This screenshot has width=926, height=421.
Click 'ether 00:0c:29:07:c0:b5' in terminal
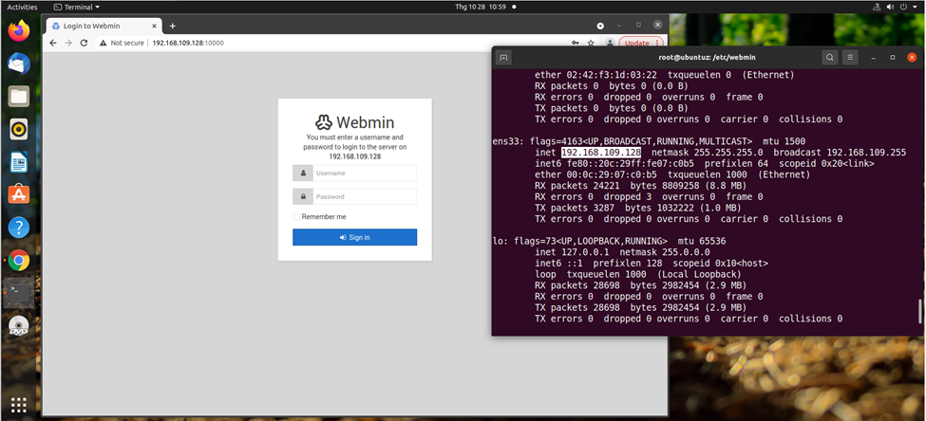pyautogui.click(x=595, y=174)
